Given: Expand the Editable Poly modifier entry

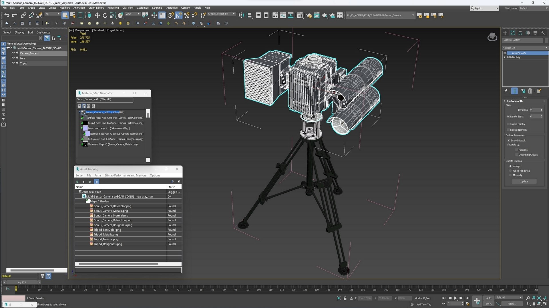Looking at the screenshot, I should click(x=505, y=57).
